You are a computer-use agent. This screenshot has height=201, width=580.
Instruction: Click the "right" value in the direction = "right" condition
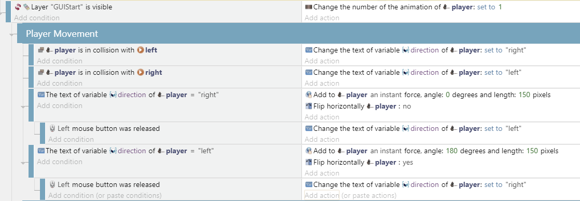(x=209, y=95)
